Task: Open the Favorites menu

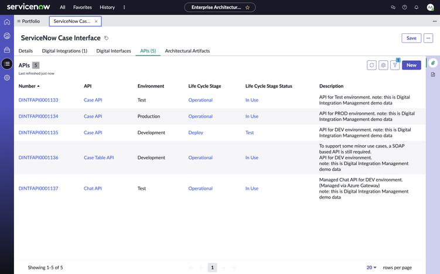Action: coord(83,7)
